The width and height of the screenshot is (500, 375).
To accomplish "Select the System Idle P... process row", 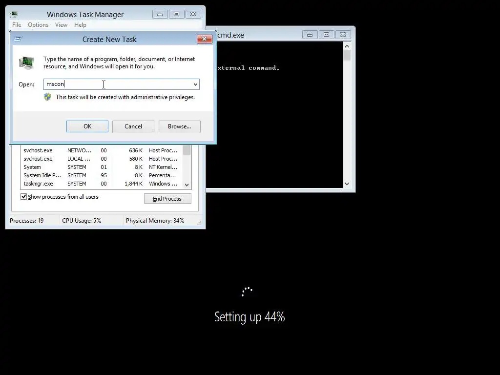I will click(x=102, y=175).
